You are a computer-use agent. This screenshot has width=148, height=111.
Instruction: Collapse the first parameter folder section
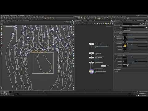coord(115,32)
